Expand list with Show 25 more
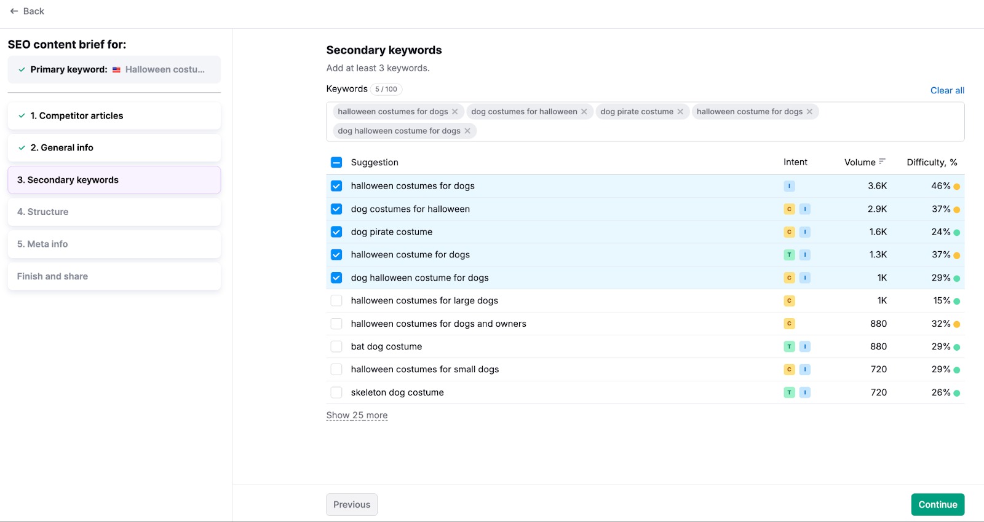The width and height of the screenshot is (984, 522). tap(357, 416)
